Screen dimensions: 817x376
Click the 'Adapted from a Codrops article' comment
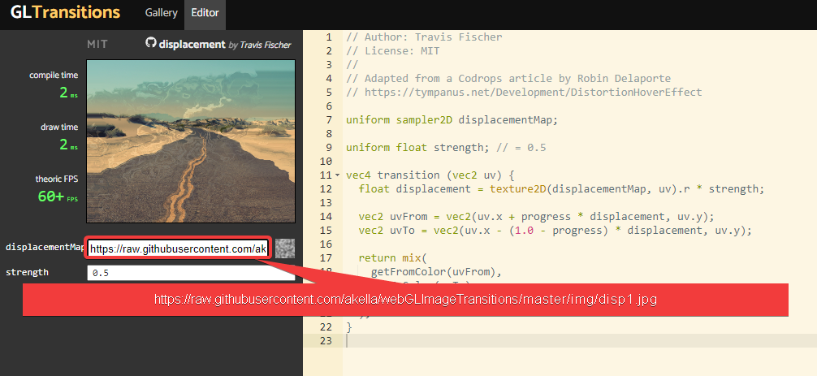pyautogui.click(x=508, y=79)
